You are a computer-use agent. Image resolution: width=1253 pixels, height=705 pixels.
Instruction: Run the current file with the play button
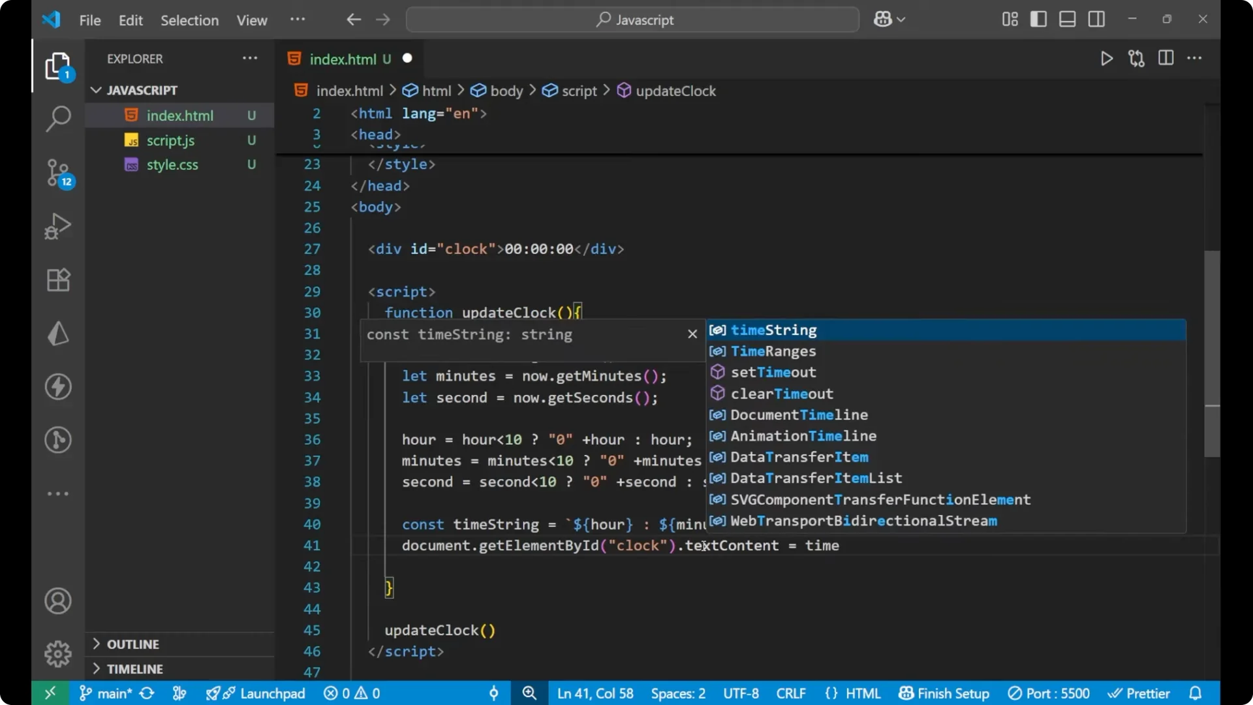(1107, 58)
